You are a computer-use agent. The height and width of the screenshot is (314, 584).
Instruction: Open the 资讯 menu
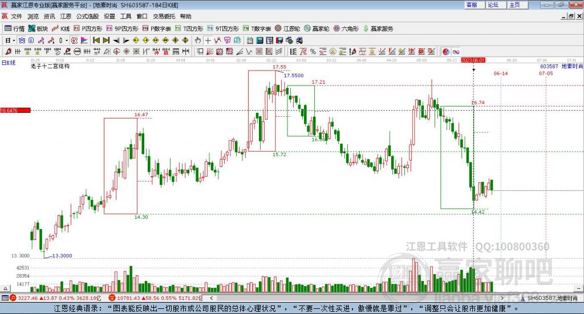tap(49, 16)
